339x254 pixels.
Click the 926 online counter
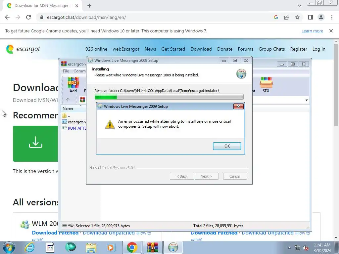point(96,49)
